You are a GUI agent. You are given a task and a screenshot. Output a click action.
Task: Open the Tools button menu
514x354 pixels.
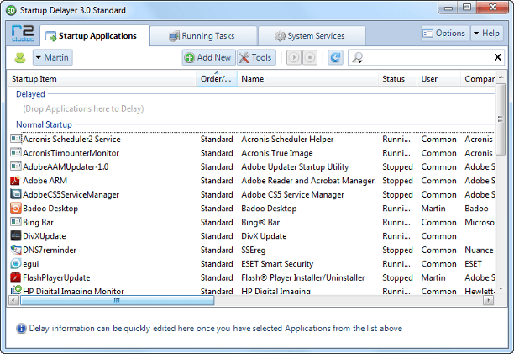point(255,57)
